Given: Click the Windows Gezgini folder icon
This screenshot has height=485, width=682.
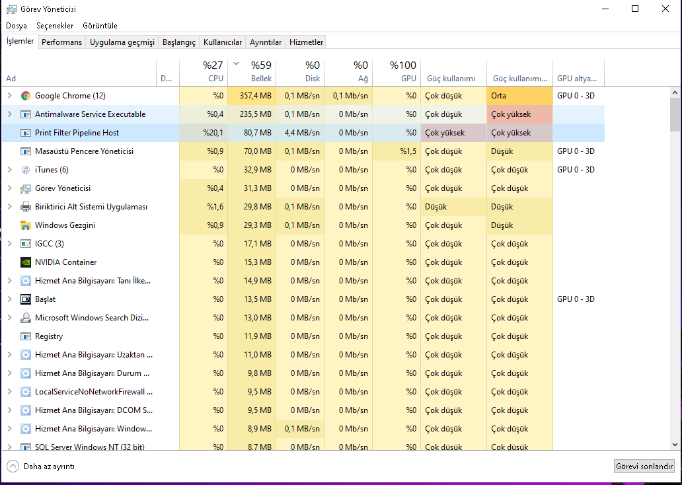Looking at the screenshot, I should 26,225.
